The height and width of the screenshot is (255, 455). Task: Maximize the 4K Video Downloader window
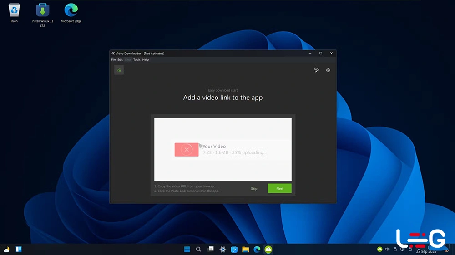(x=320, y=53)
